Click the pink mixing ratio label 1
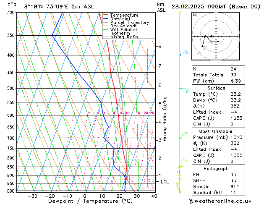The width and height of the screenshot is (264, 204). point(75,113)
